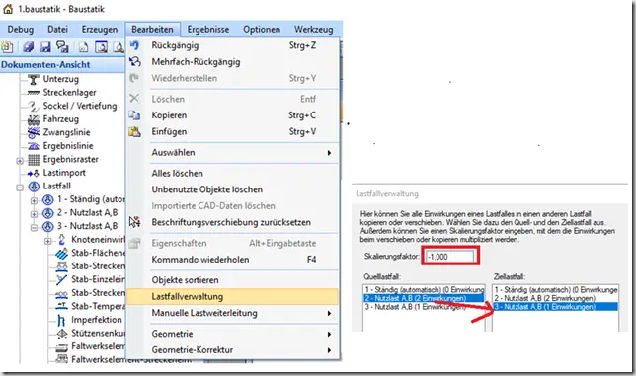
Task: Click the Knoteneinwirk hook icon
Action: pyautogui.click(x=61, y=240)
